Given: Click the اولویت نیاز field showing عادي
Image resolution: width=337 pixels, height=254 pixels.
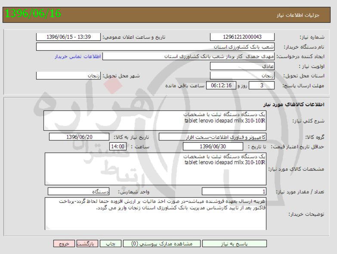Looking at the screenshot, I should pyautogui.click(x=242, y=66).
